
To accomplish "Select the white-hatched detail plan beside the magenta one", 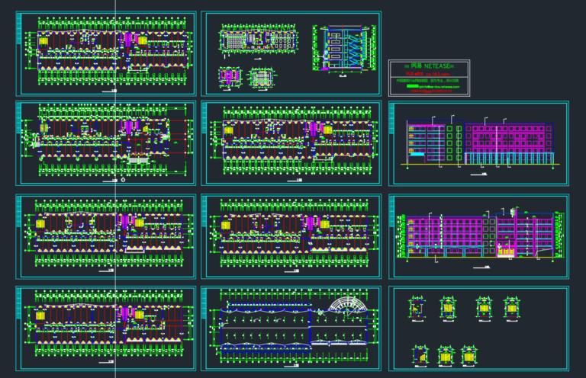I will coord(262,78).
